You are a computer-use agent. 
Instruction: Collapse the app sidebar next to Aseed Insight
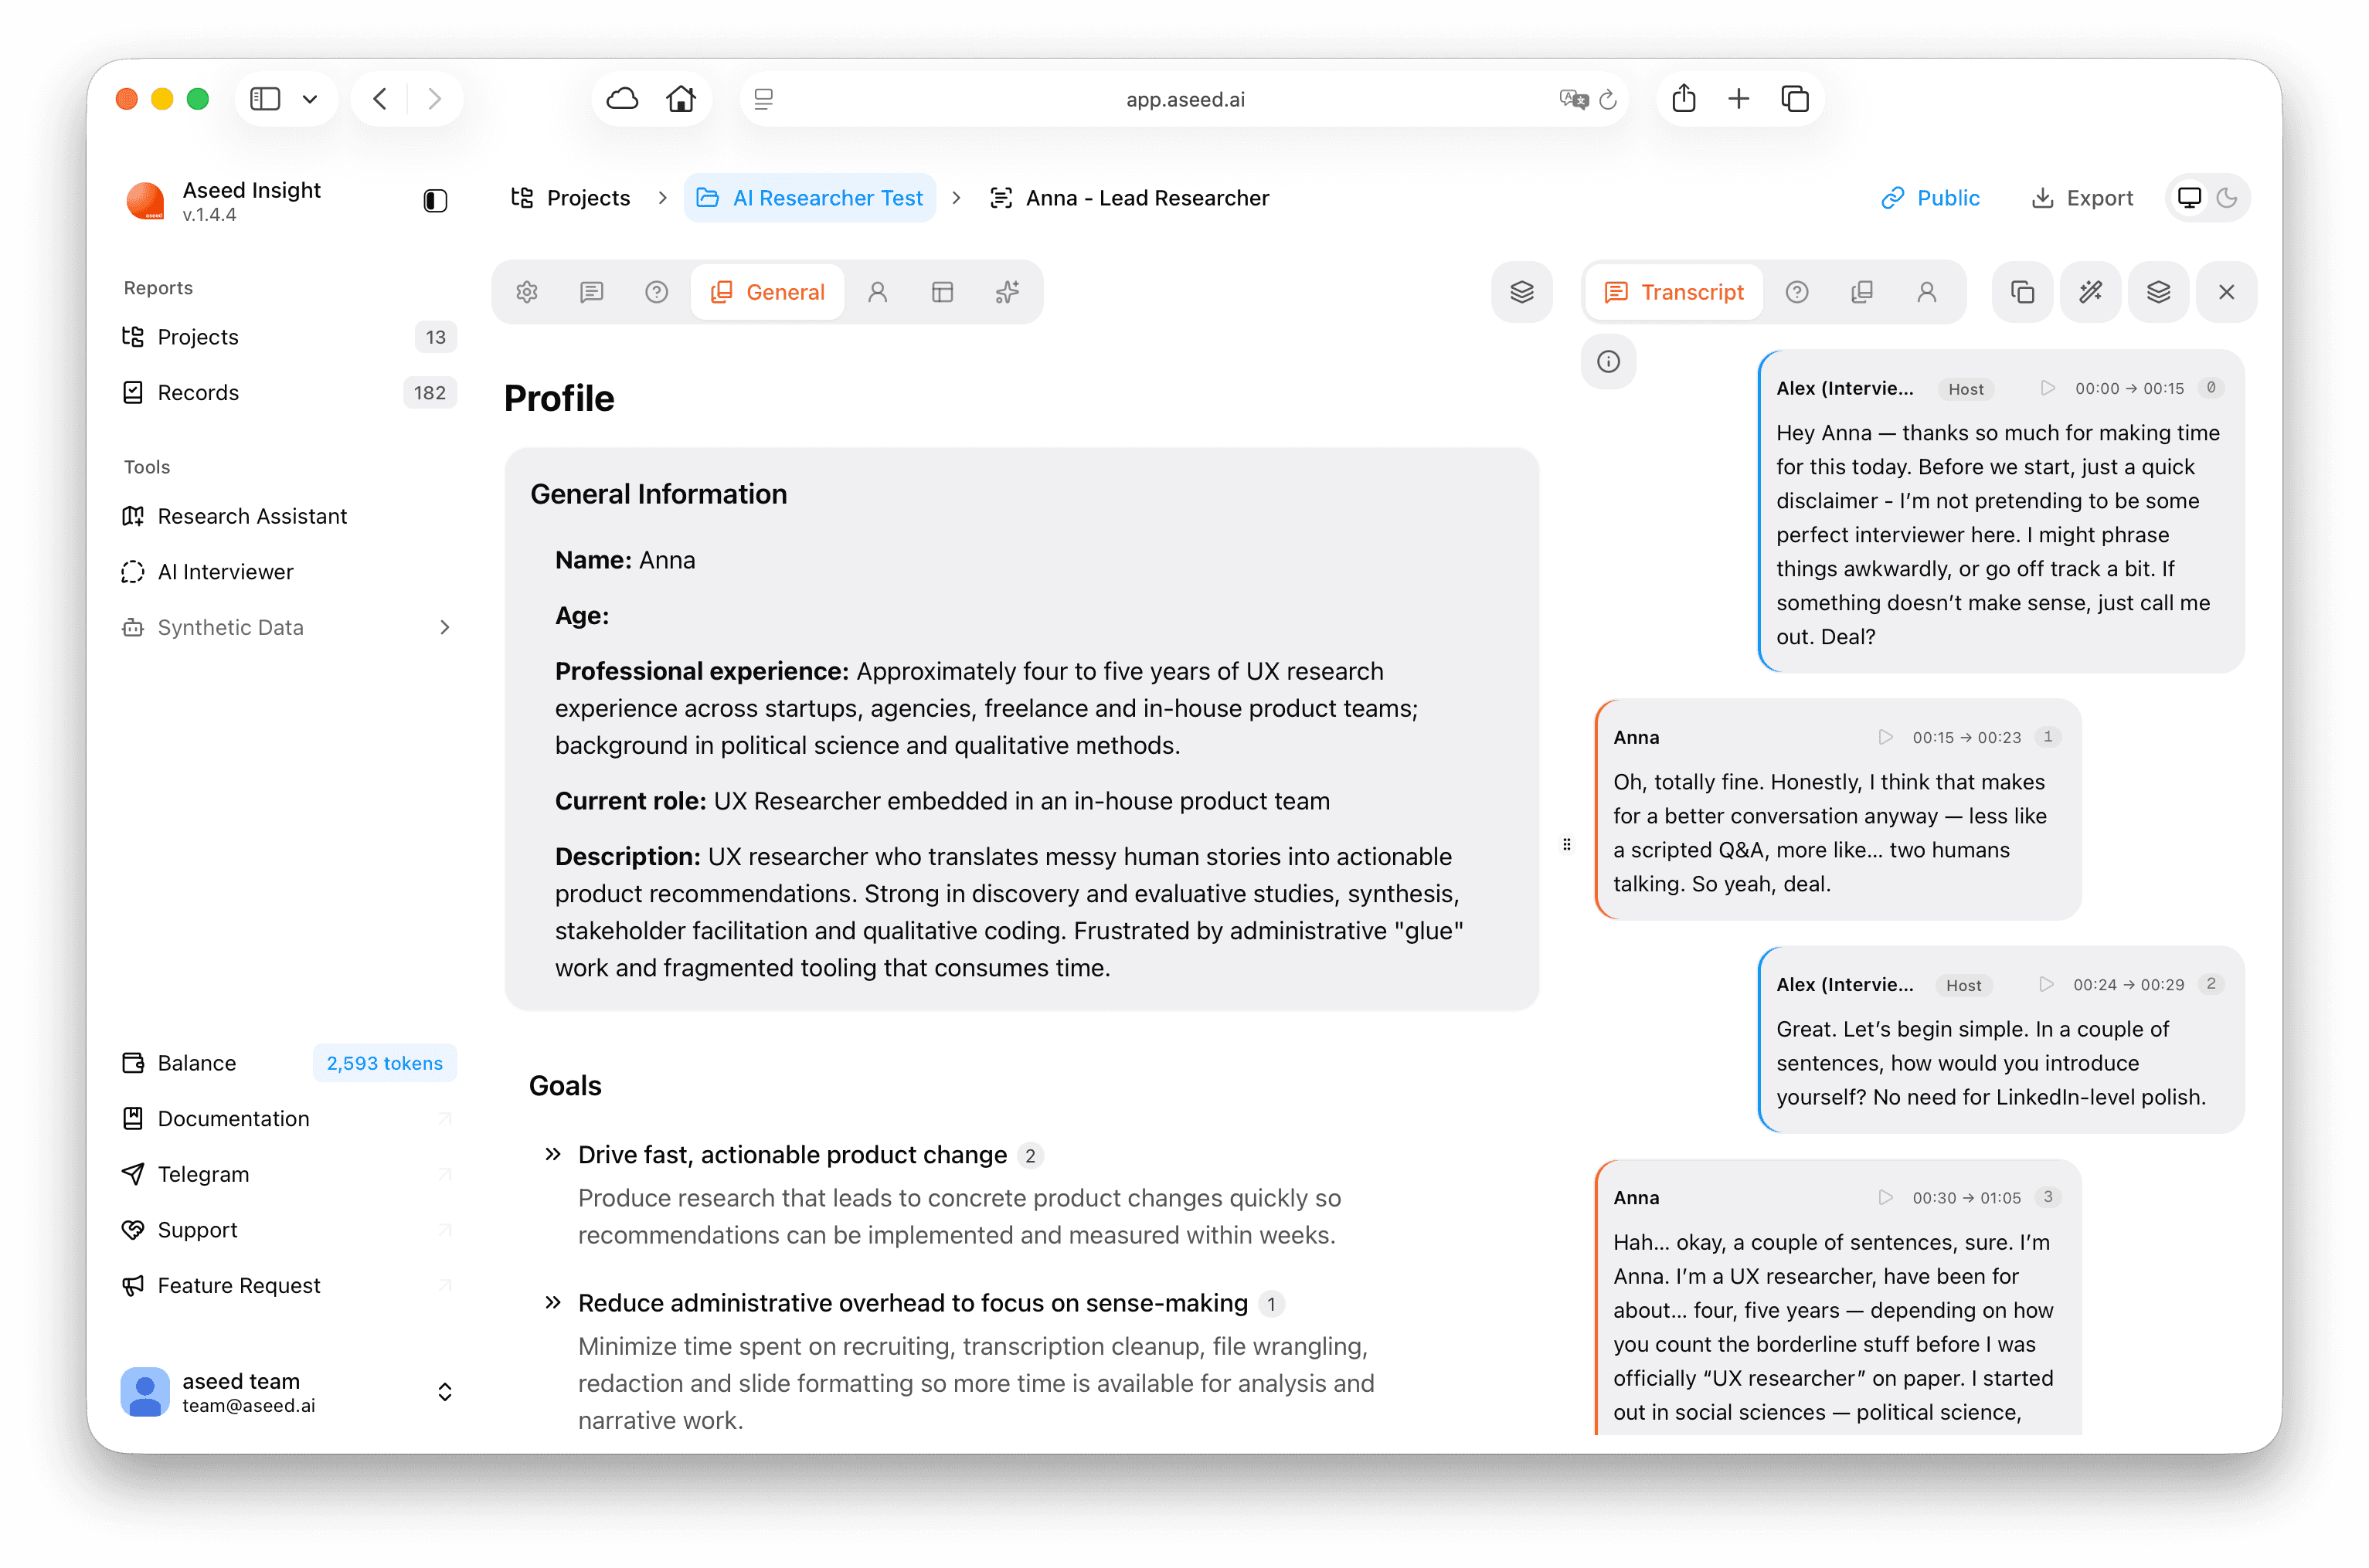(x=435, y=200)
